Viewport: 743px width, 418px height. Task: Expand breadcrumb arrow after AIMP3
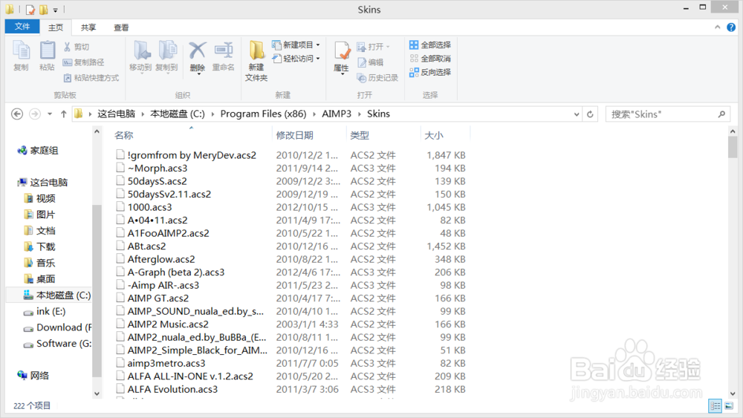[x=359, y=114]
